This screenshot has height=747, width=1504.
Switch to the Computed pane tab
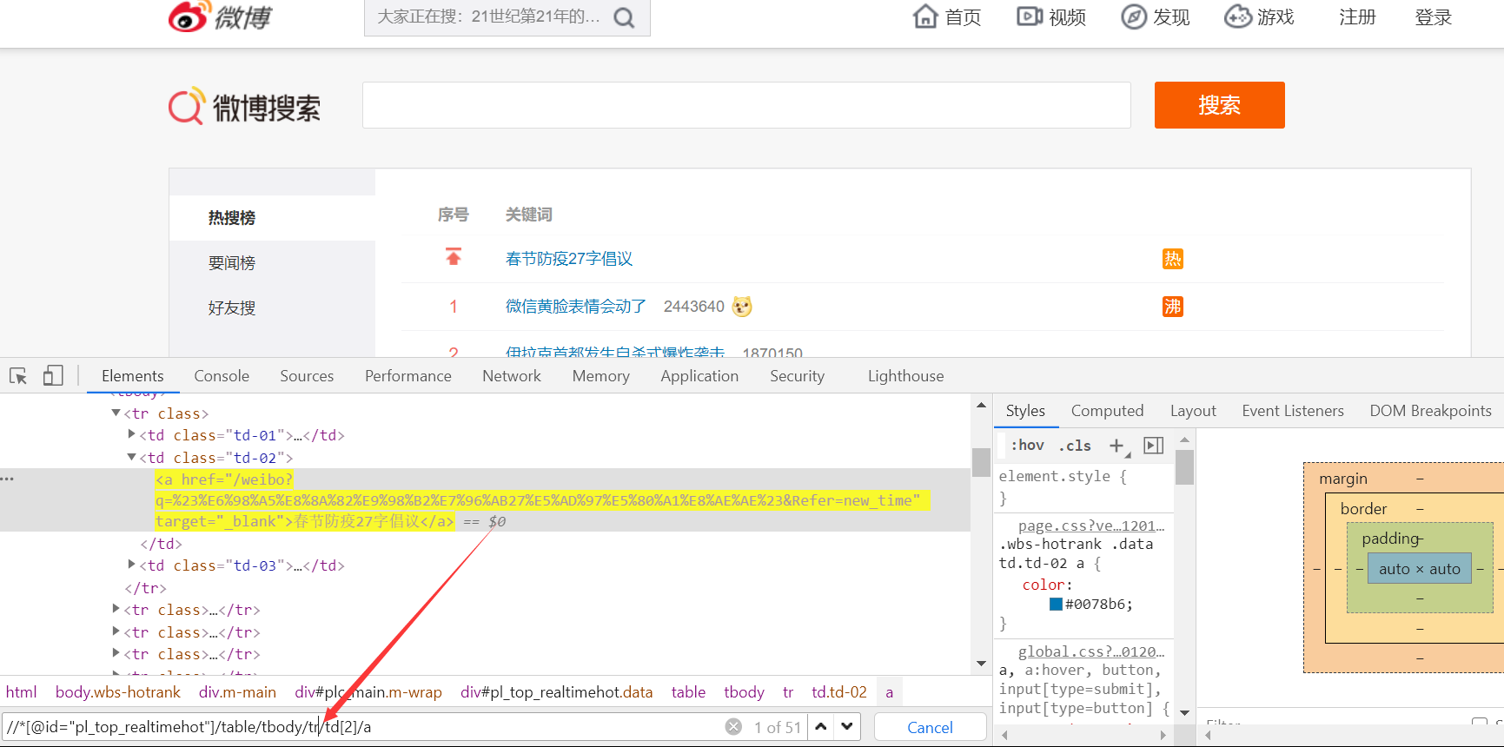pyautogui.click(x=1107, y=411)
